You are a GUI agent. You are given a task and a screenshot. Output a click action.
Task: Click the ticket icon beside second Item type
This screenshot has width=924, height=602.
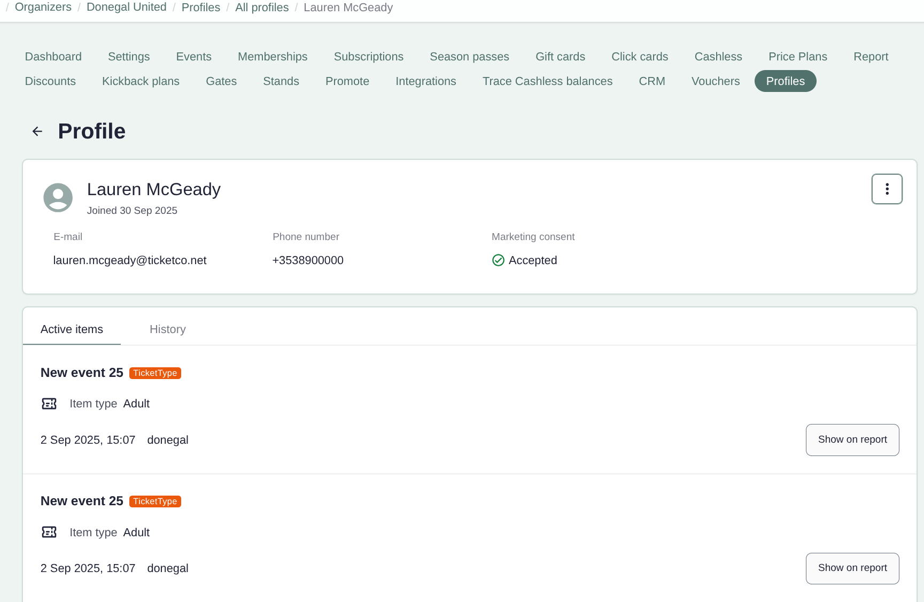pos(49,532)
